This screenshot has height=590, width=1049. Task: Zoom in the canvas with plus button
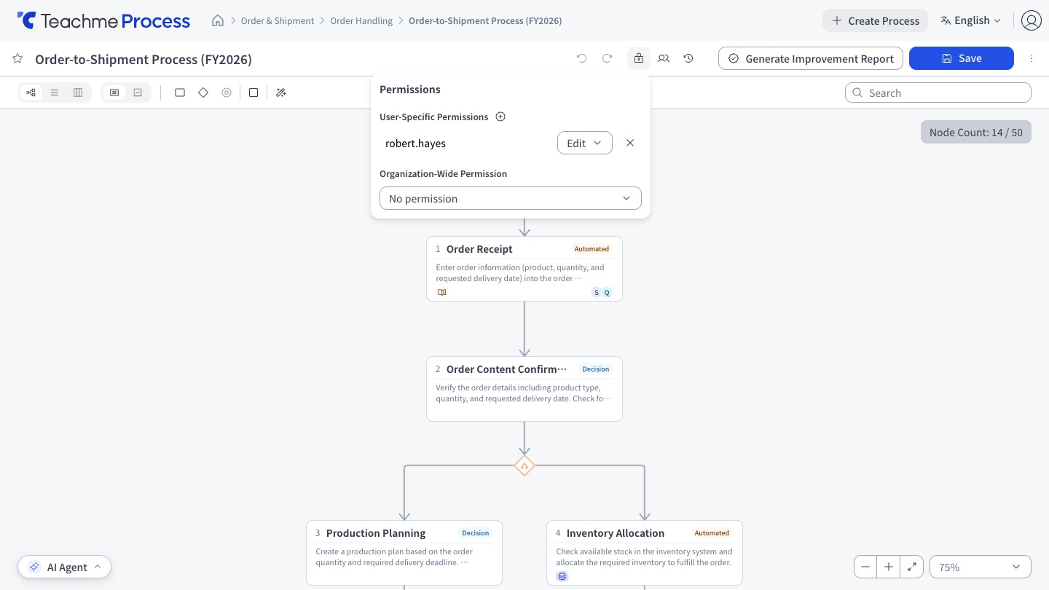coord(889,567)
